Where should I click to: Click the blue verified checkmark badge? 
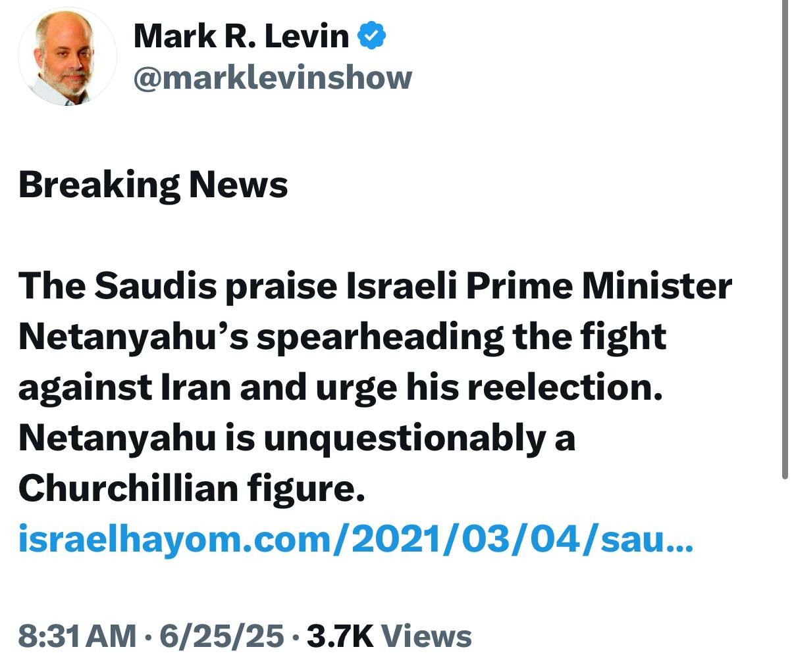[x=372, y=36]
